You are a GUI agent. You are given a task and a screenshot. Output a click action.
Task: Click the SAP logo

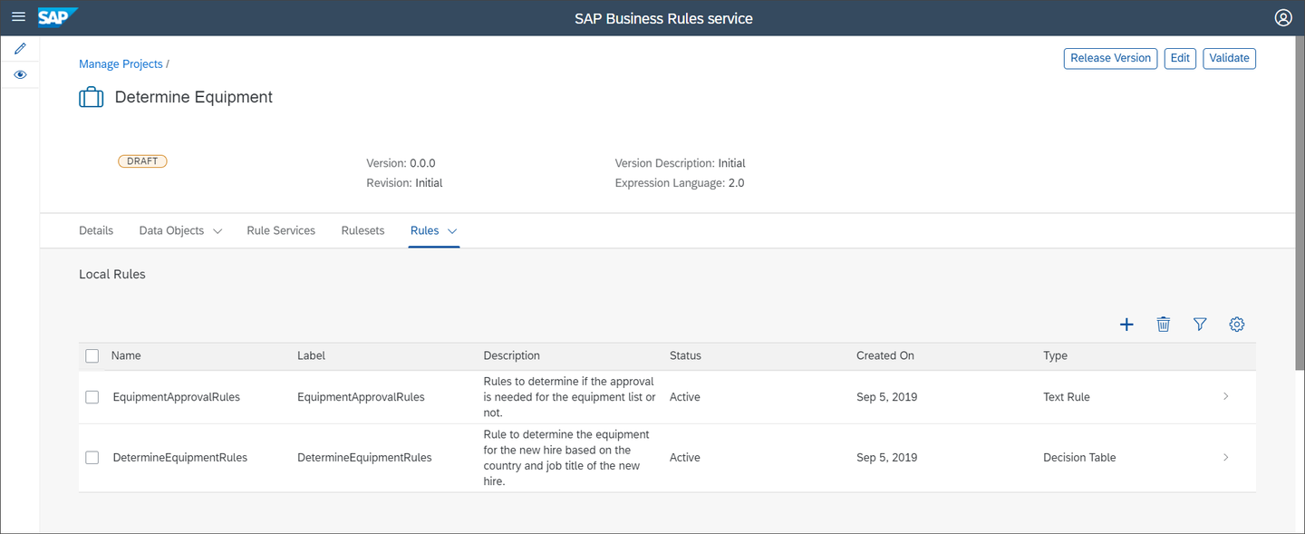point(57,17)
